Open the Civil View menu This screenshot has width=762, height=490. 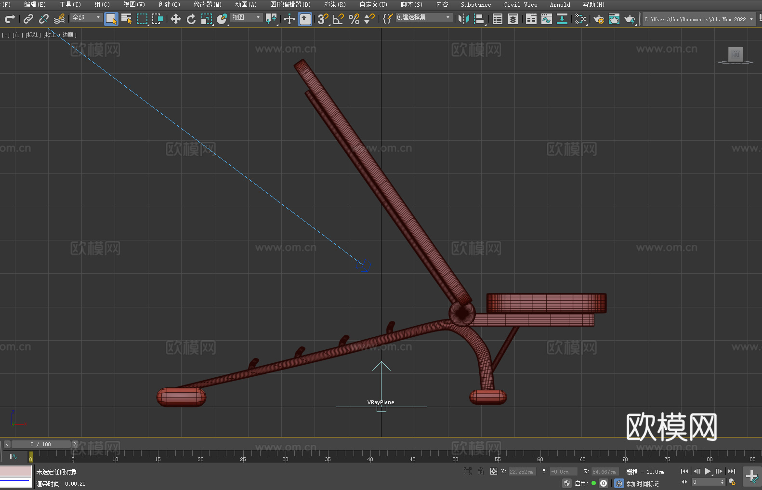pos(521,4)
